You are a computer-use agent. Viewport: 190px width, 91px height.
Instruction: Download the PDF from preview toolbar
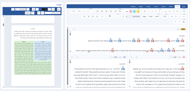[x=28, y=13]
